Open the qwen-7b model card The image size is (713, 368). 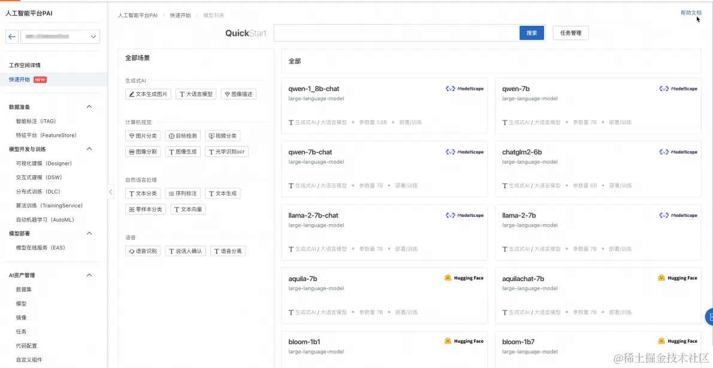coord(598,106)
